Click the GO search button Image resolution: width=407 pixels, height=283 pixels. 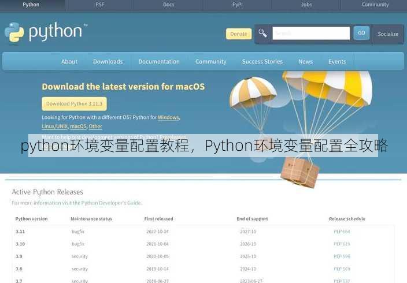[361, 33]
